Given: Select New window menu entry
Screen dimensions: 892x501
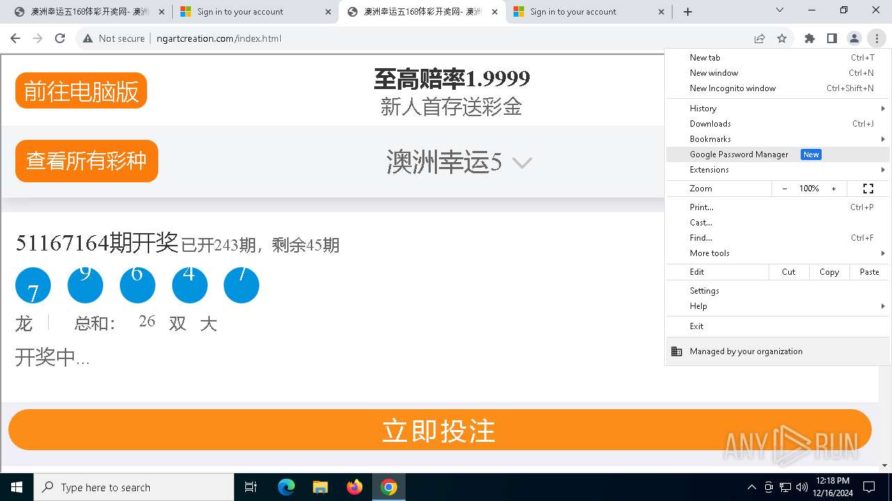Looking at the screenshot, I should [778, 73].
